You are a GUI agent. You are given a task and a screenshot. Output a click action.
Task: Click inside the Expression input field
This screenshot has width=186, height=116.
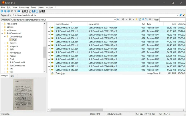point(94,15)
